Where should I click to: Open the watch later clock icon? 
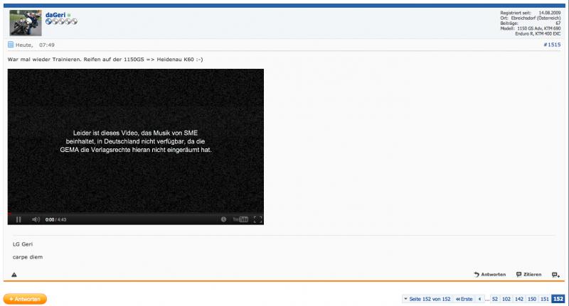click(x=223, y=219)
